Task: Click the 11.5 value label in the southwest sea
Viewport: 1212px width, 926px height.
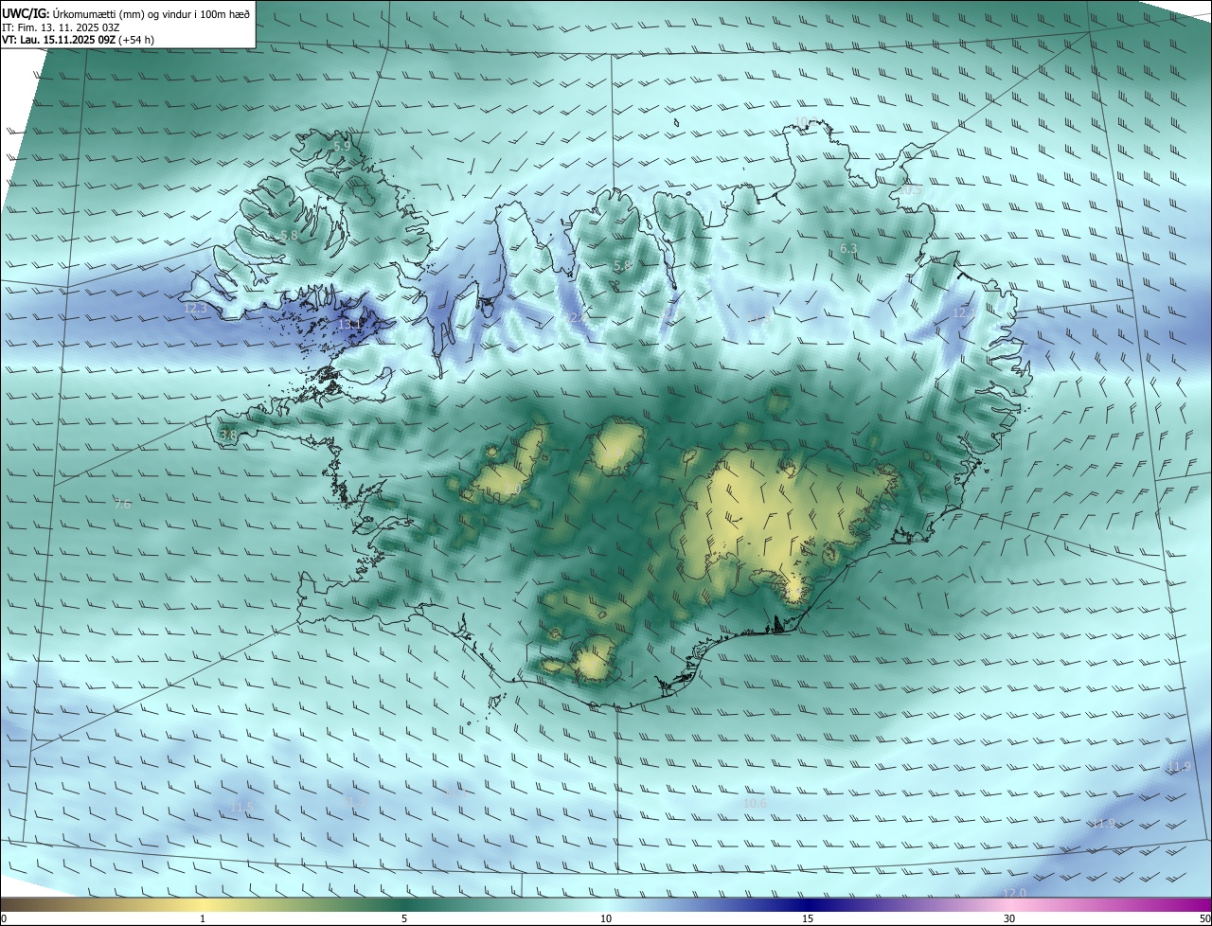Action: [242, 808]
